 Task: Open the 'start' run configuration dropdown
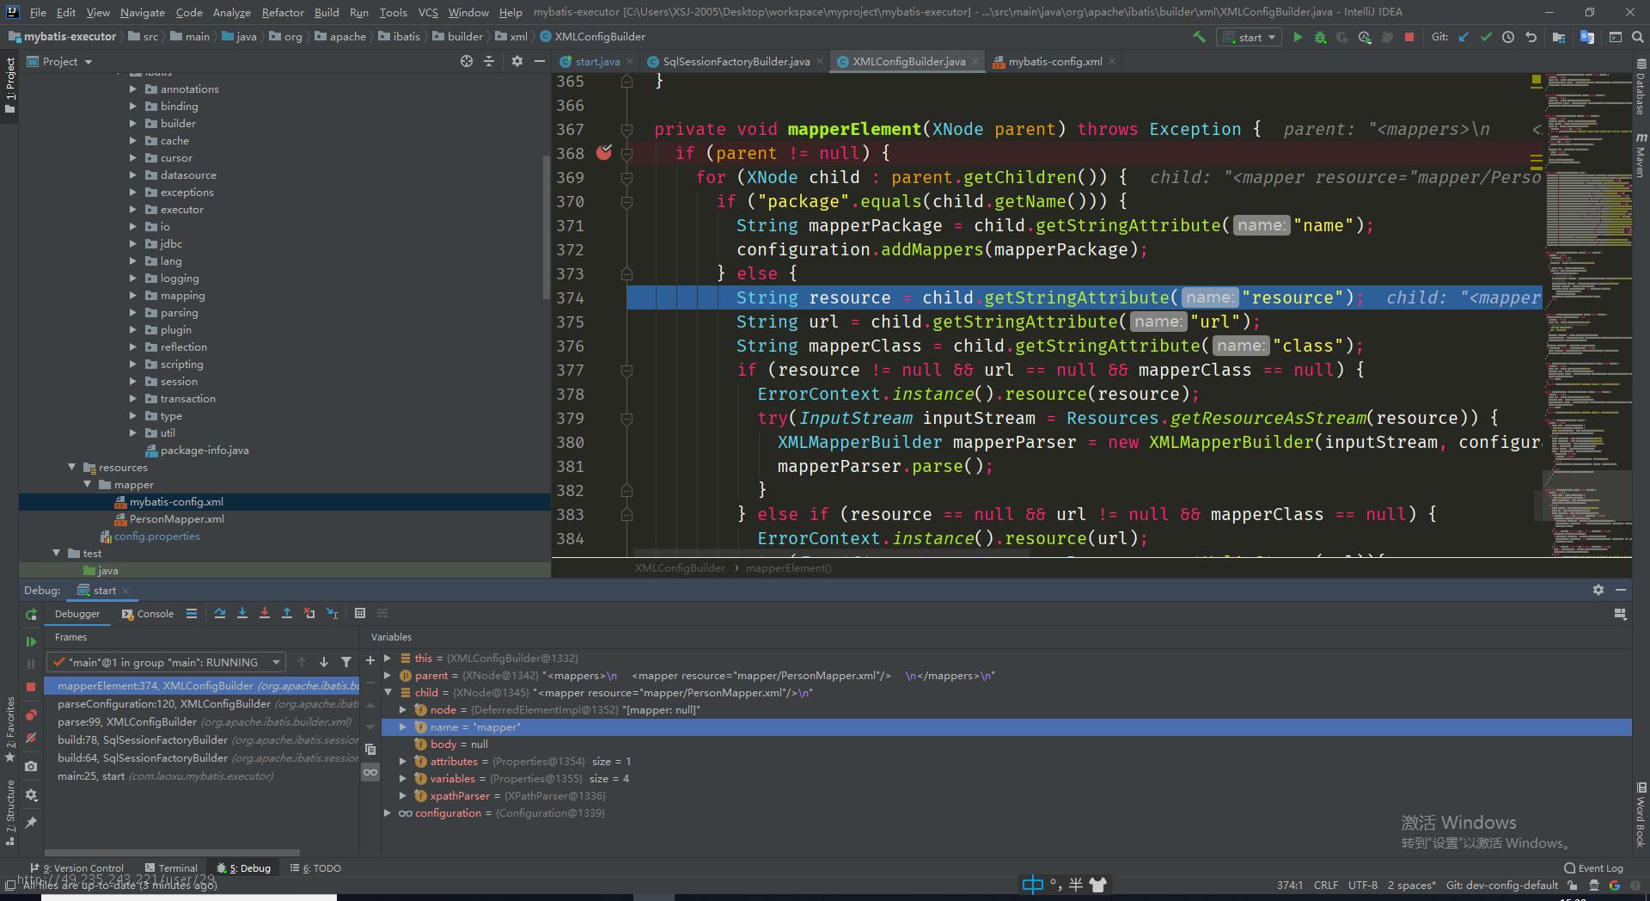point(1250,37)
